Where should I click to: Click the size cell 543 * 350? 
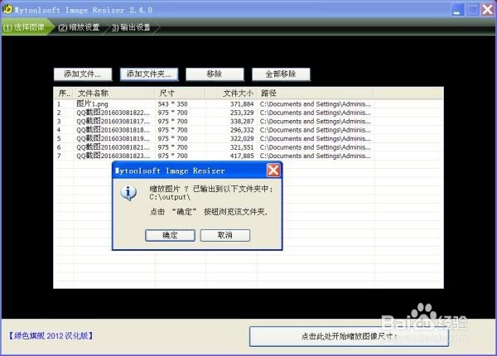pos(173,104)
